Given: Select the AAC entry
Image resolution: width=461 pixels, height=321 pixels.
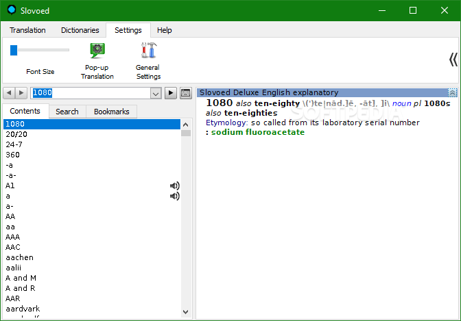Looking at the screenshot, I should pyautogui.click(x=92, y=247).
